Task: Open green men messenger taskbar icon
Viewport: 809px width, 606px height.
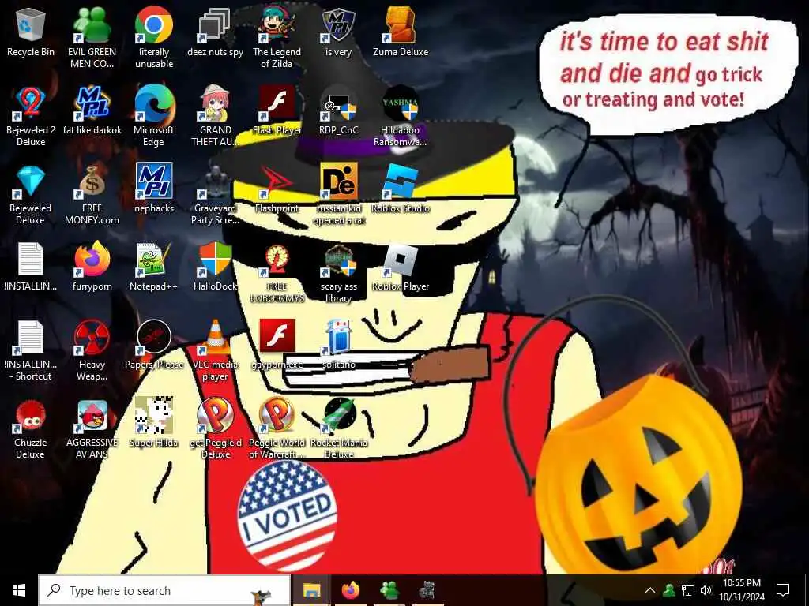Action: pyautogui.click(x=389, y=590)
